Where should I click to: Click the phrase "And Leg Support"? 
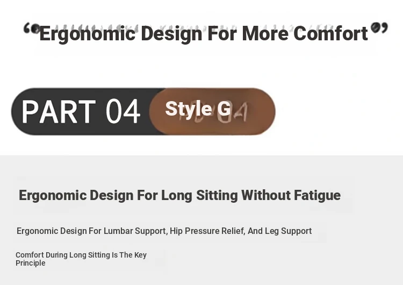(279, 231)
